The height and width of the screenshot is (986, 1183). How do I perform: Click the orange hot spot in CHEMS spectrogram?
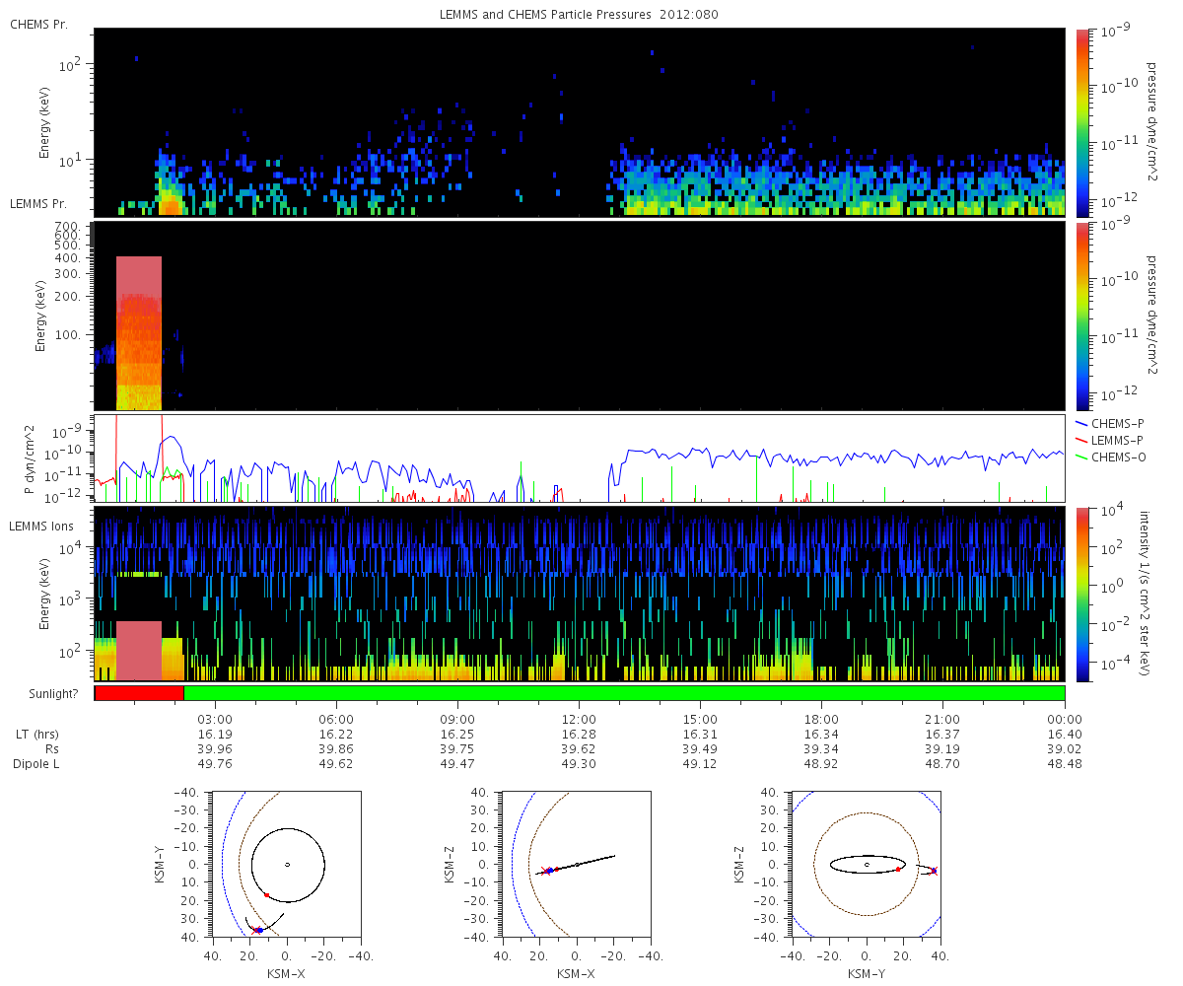click(x=170, y=205)
